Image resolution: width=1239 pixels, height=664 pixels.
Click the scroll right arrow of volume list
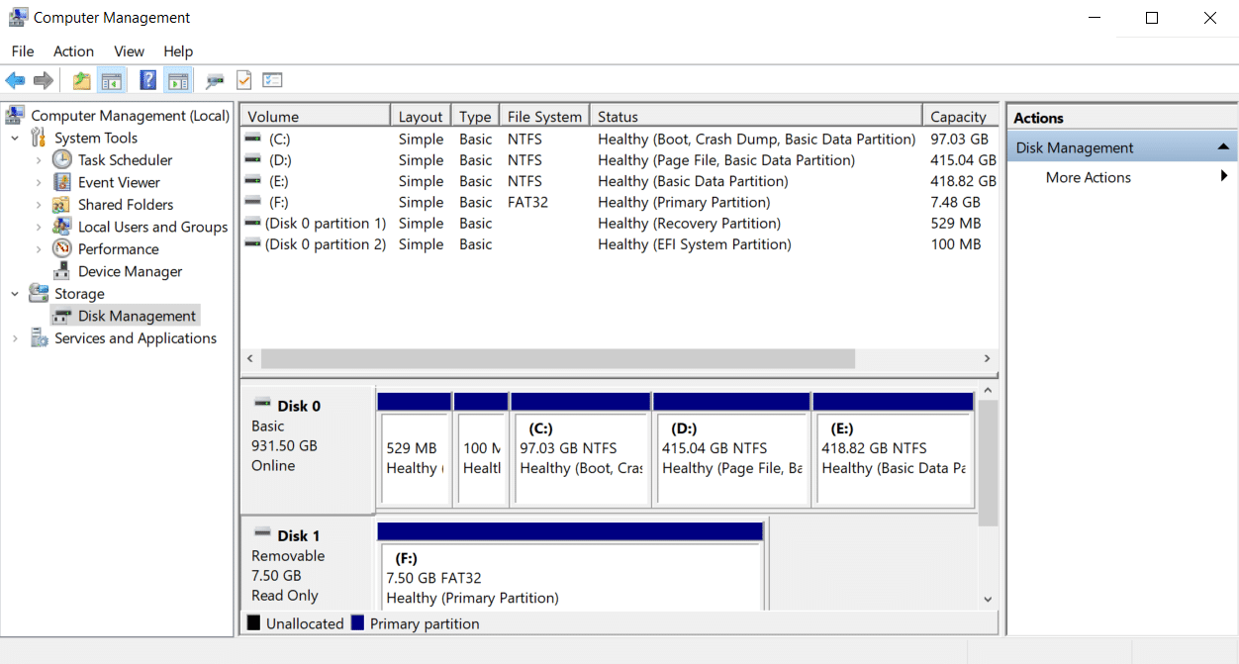click(987, 358)
